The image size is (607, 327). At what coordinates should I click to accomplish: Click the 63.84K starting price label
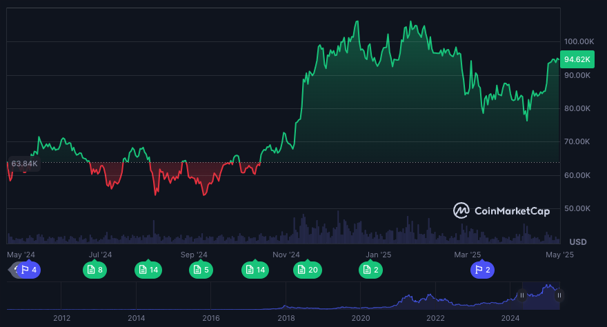24,163
